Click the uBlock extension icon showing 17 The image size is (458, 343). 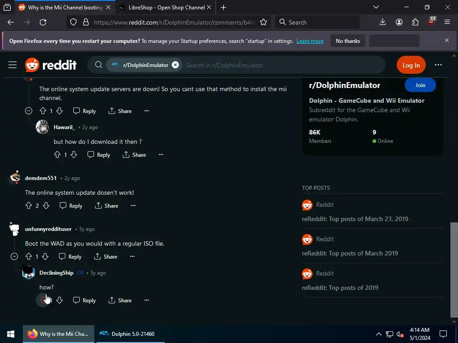(x=432, y=21)
